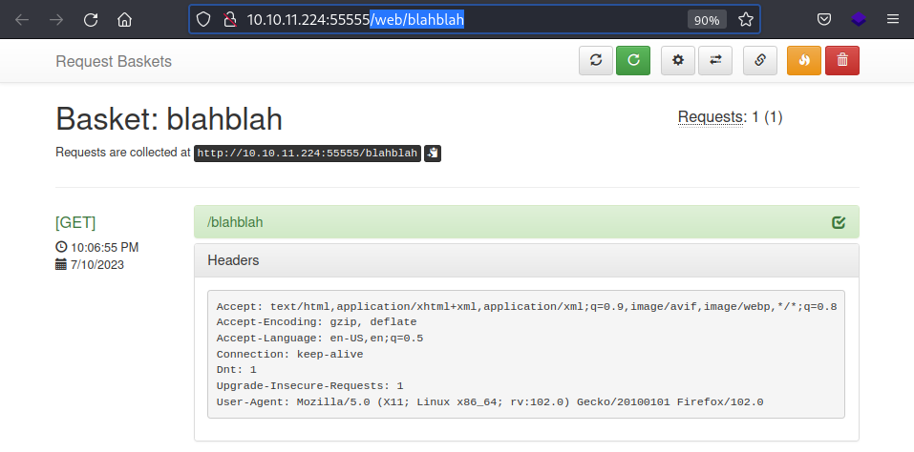Screen dimensions: 914x452
Task: Click the Pocket save icon
Action: [823, 19]
